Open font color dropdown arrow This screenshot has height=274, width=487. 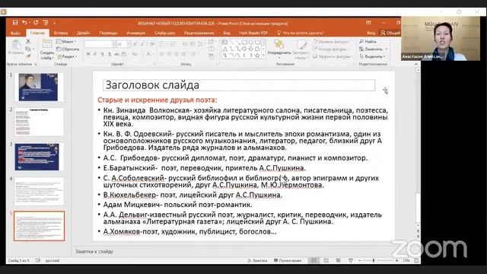click(x=154, y=54)
